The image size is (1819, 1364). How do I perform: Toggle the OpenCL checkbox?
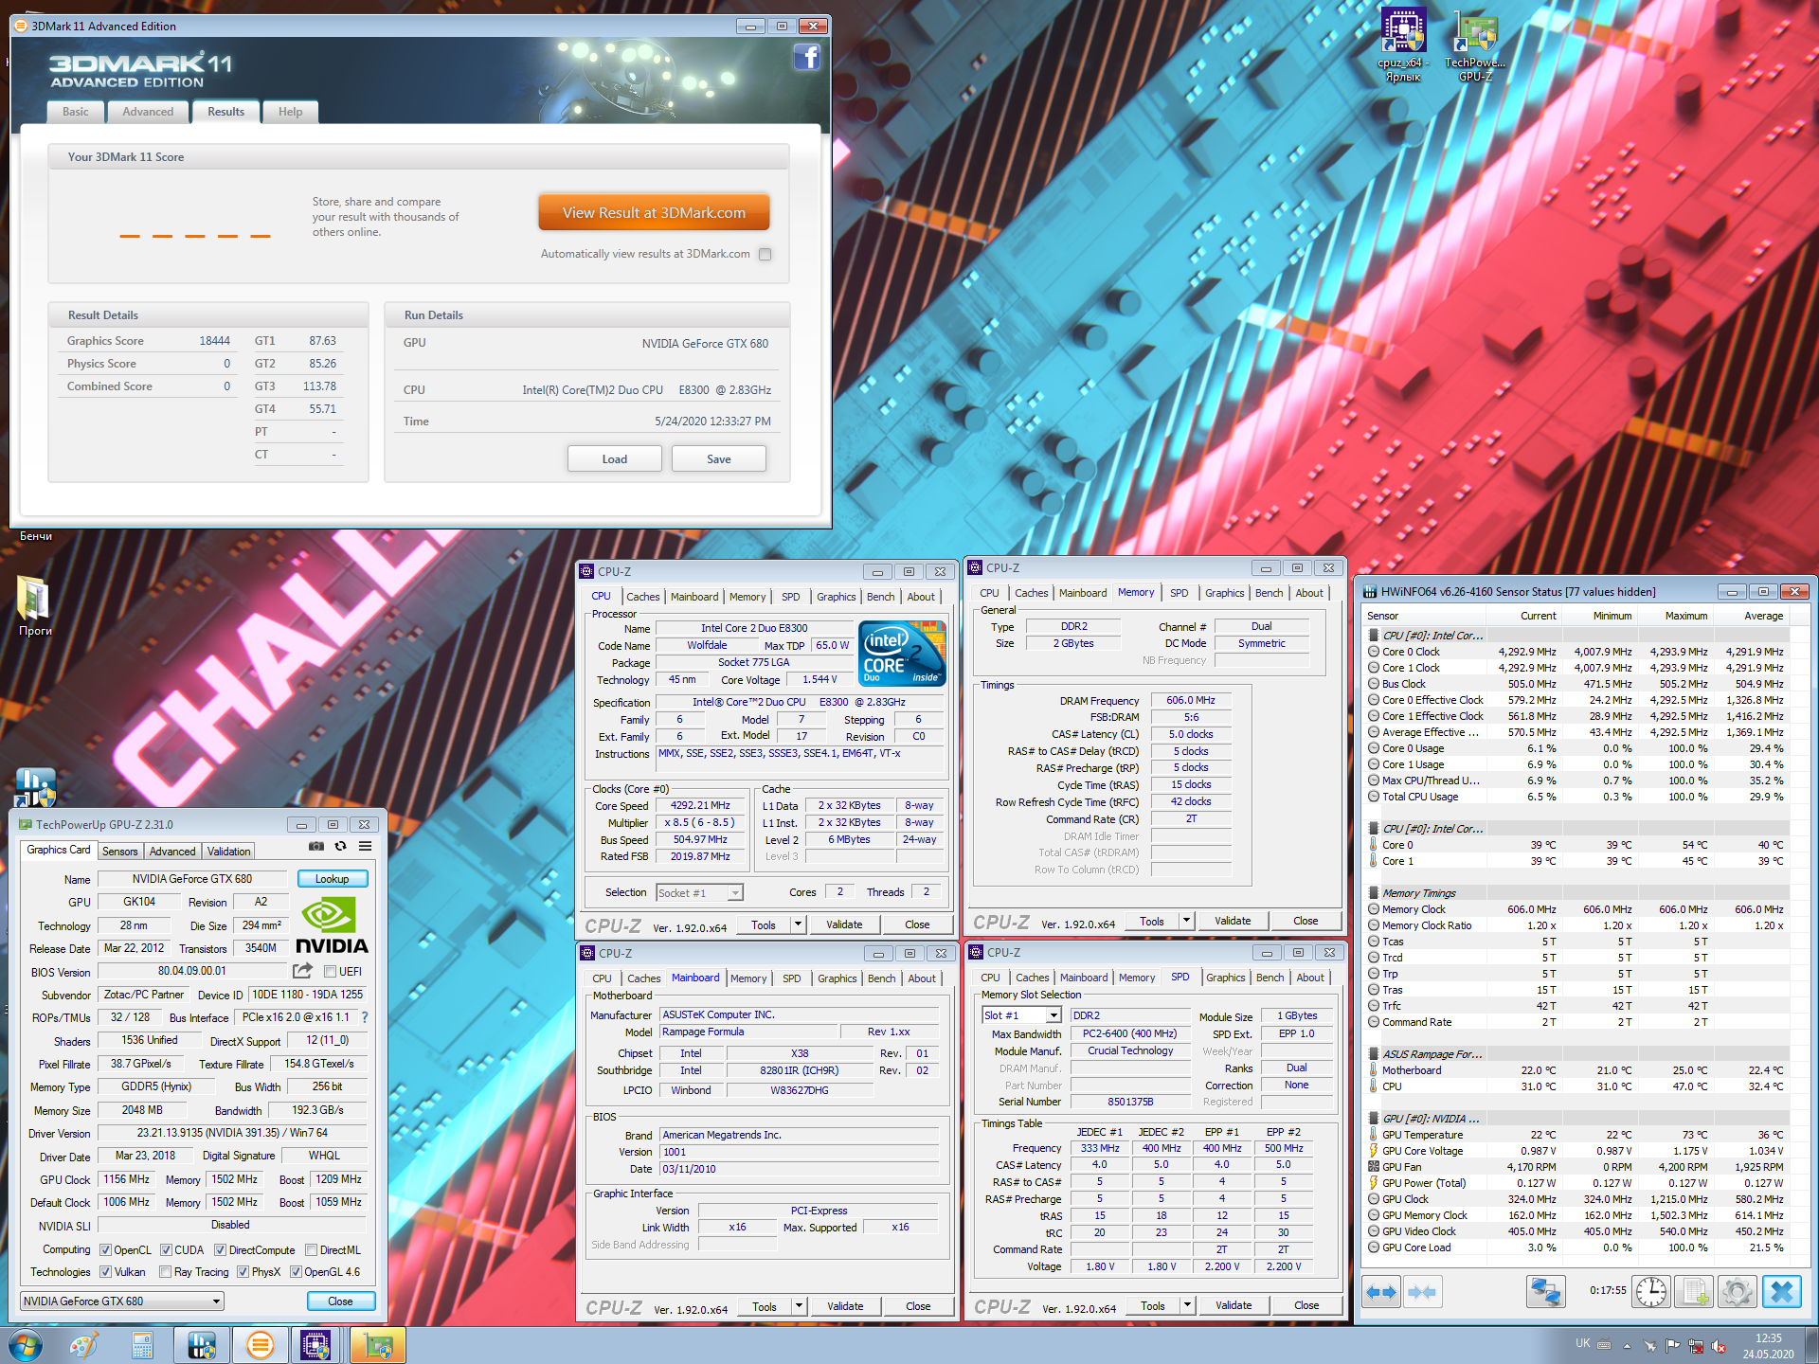[105, 1250]
